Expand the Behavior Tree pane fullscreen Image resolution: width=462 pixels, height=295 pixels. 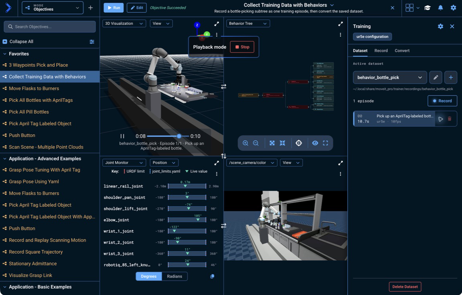pos(340,24)
